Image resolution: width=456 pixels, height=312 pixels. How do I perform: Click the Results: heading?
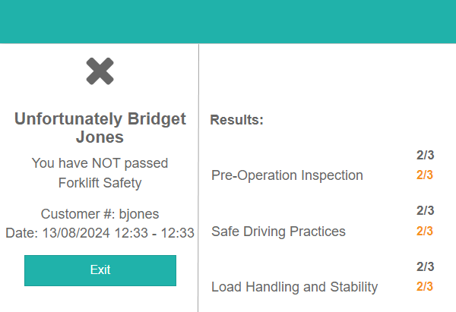coord(236,120)
